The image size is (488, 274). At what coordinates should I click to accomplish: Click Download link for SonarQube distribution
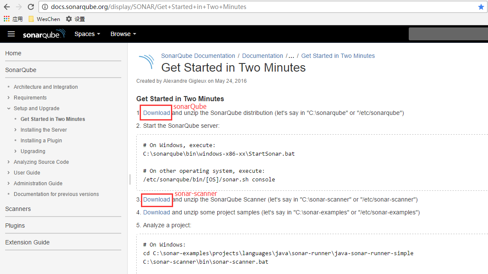pyautogui.click(x=156, y=113)
